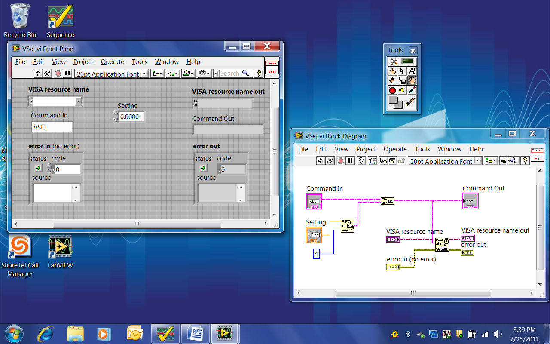Open the VISA resource name dropdown
Viewport: 550px width, 344px height.
point(78,101)
